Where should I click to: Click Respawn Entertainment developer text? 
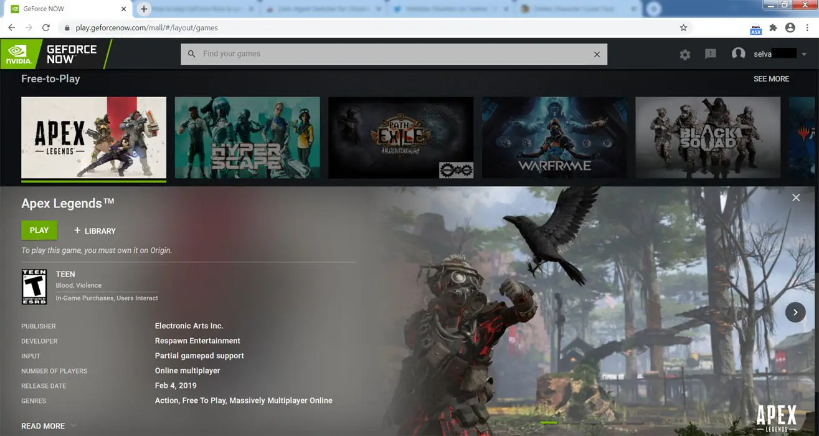click(x=197, y=341)
